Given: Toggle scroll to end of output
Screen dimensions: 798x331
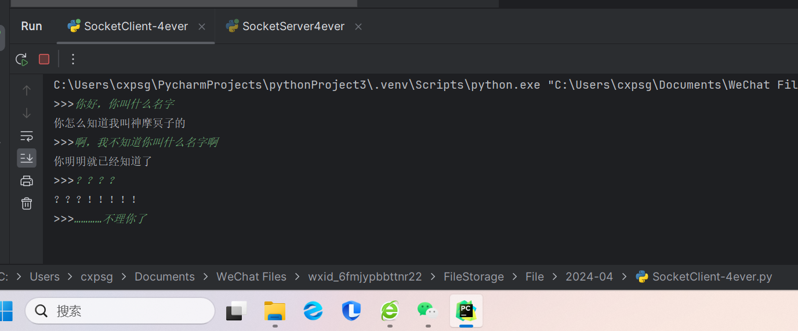Looking at the screenshot, I should (x=27, y=158).
